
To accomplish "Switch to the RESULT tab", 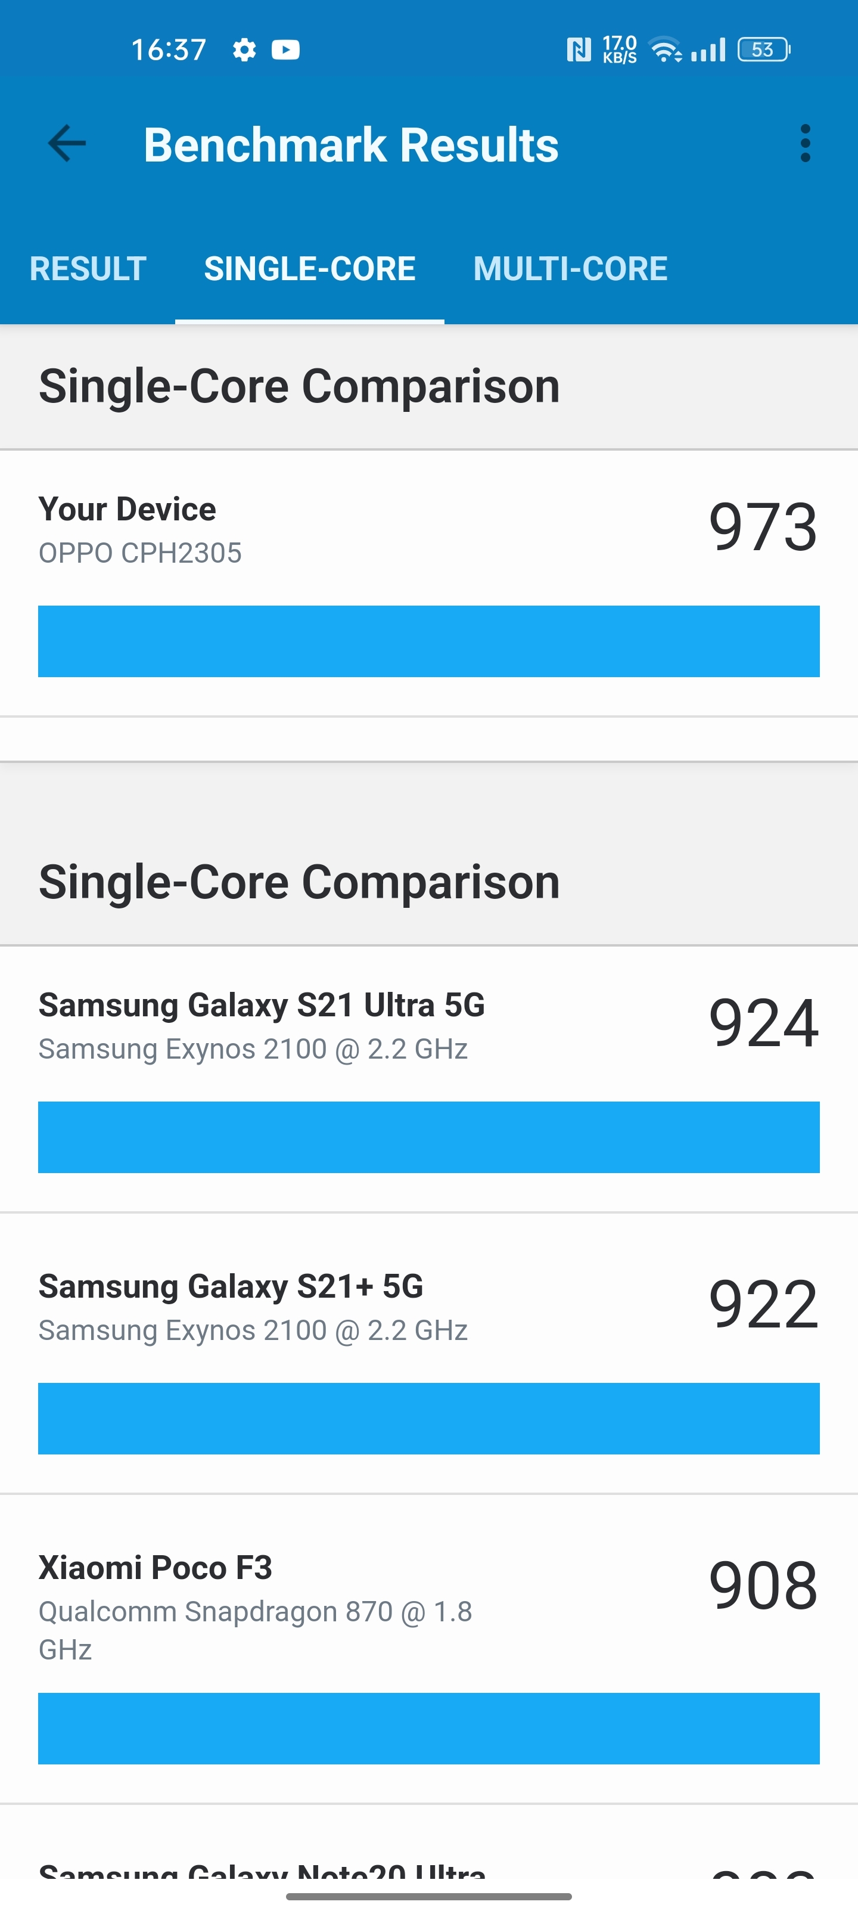I will tap(87, 269).
